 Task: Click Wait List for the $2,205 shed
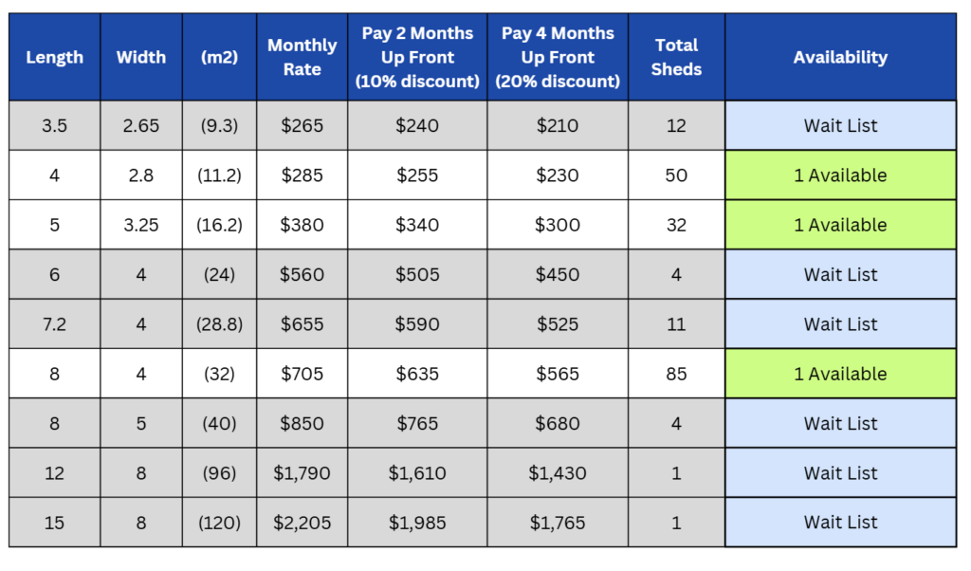[840, 523]
